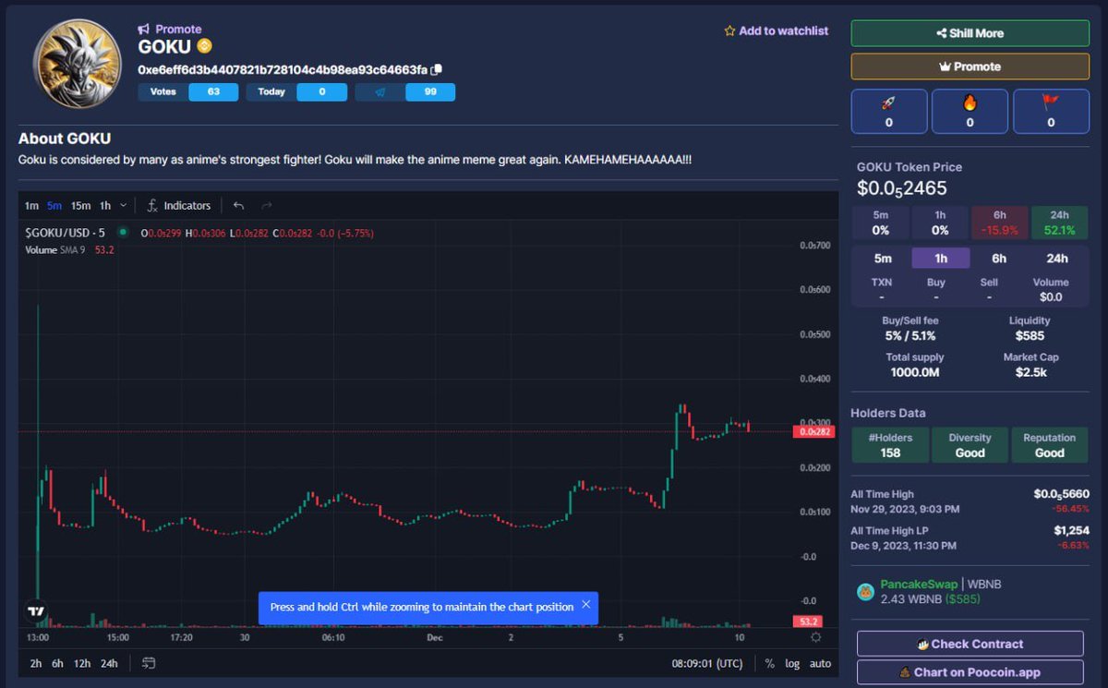Toggle percentage scale on chart
Screen dimensions: 1108x688
click(x=770, y=663)
